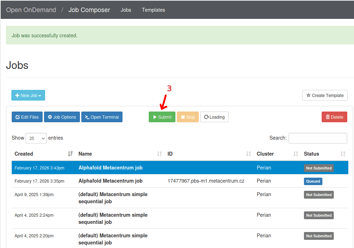This screenshot has width=354, height=248.
Task: Click the square stop icon
Action: click(x=183, y=117)
